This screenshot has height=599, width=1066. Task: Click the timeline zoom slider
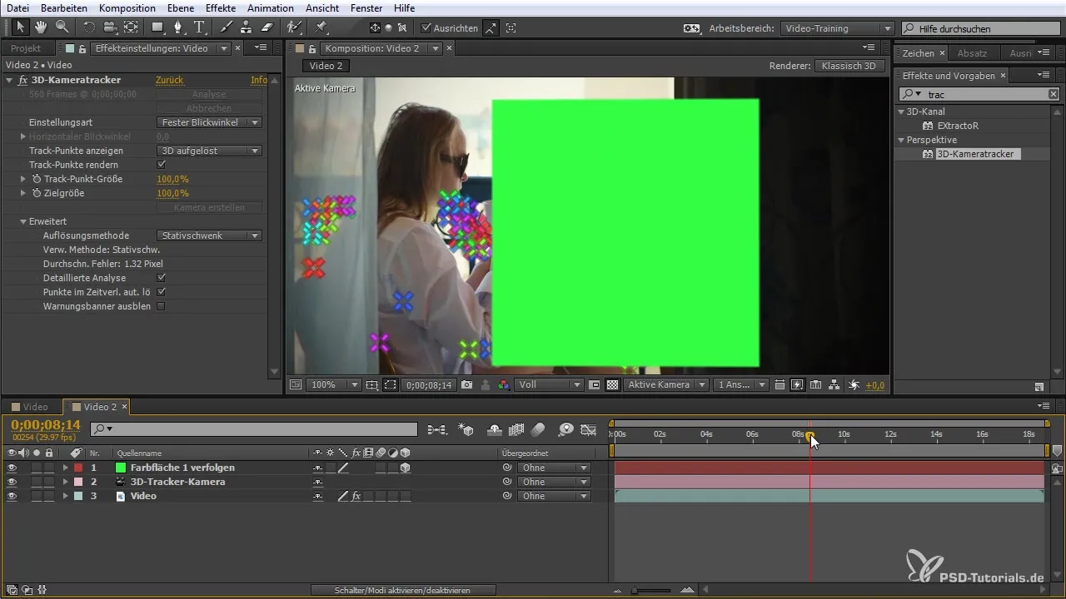(650, 590)
